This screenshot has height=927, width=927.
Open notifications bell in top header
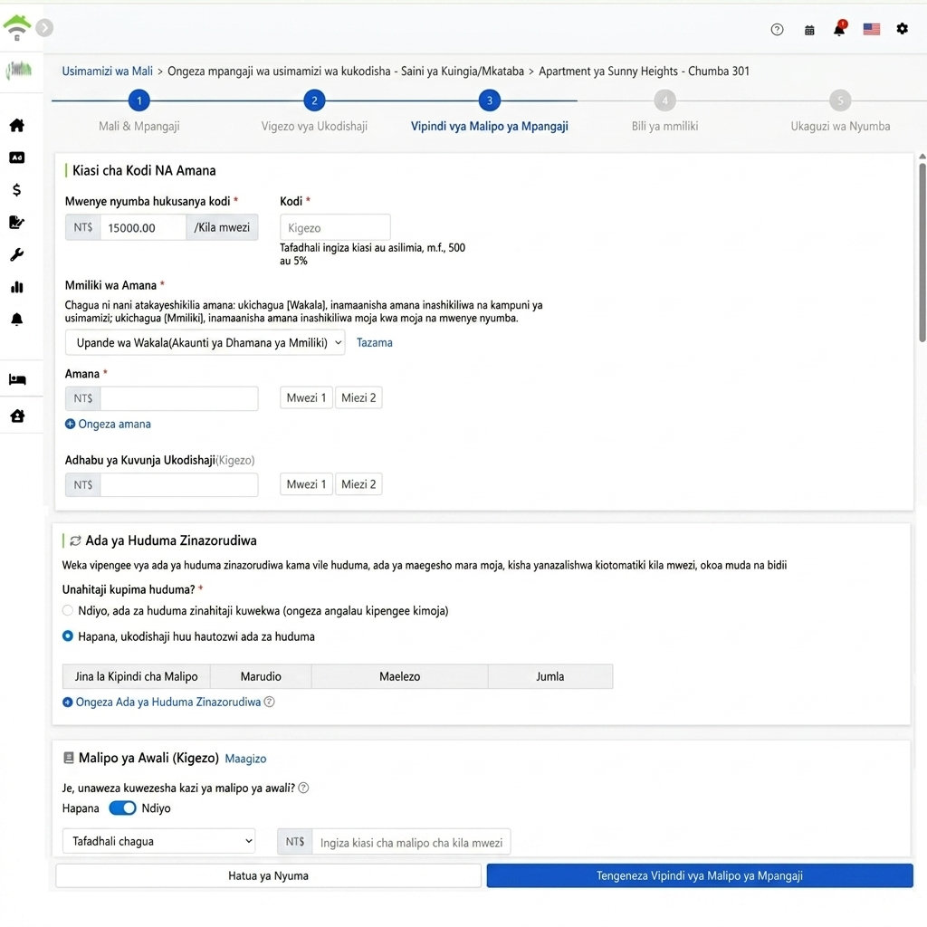[x=839, y=28]
